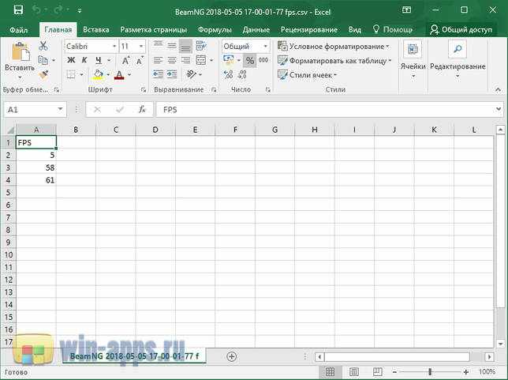Click the Top Align icon

click(158, 46)
